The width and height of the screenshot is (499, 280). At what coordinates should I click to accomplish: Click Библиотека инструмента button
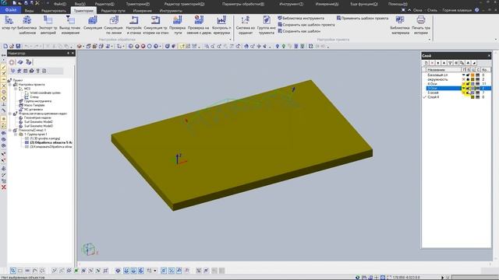pos(301,19)
